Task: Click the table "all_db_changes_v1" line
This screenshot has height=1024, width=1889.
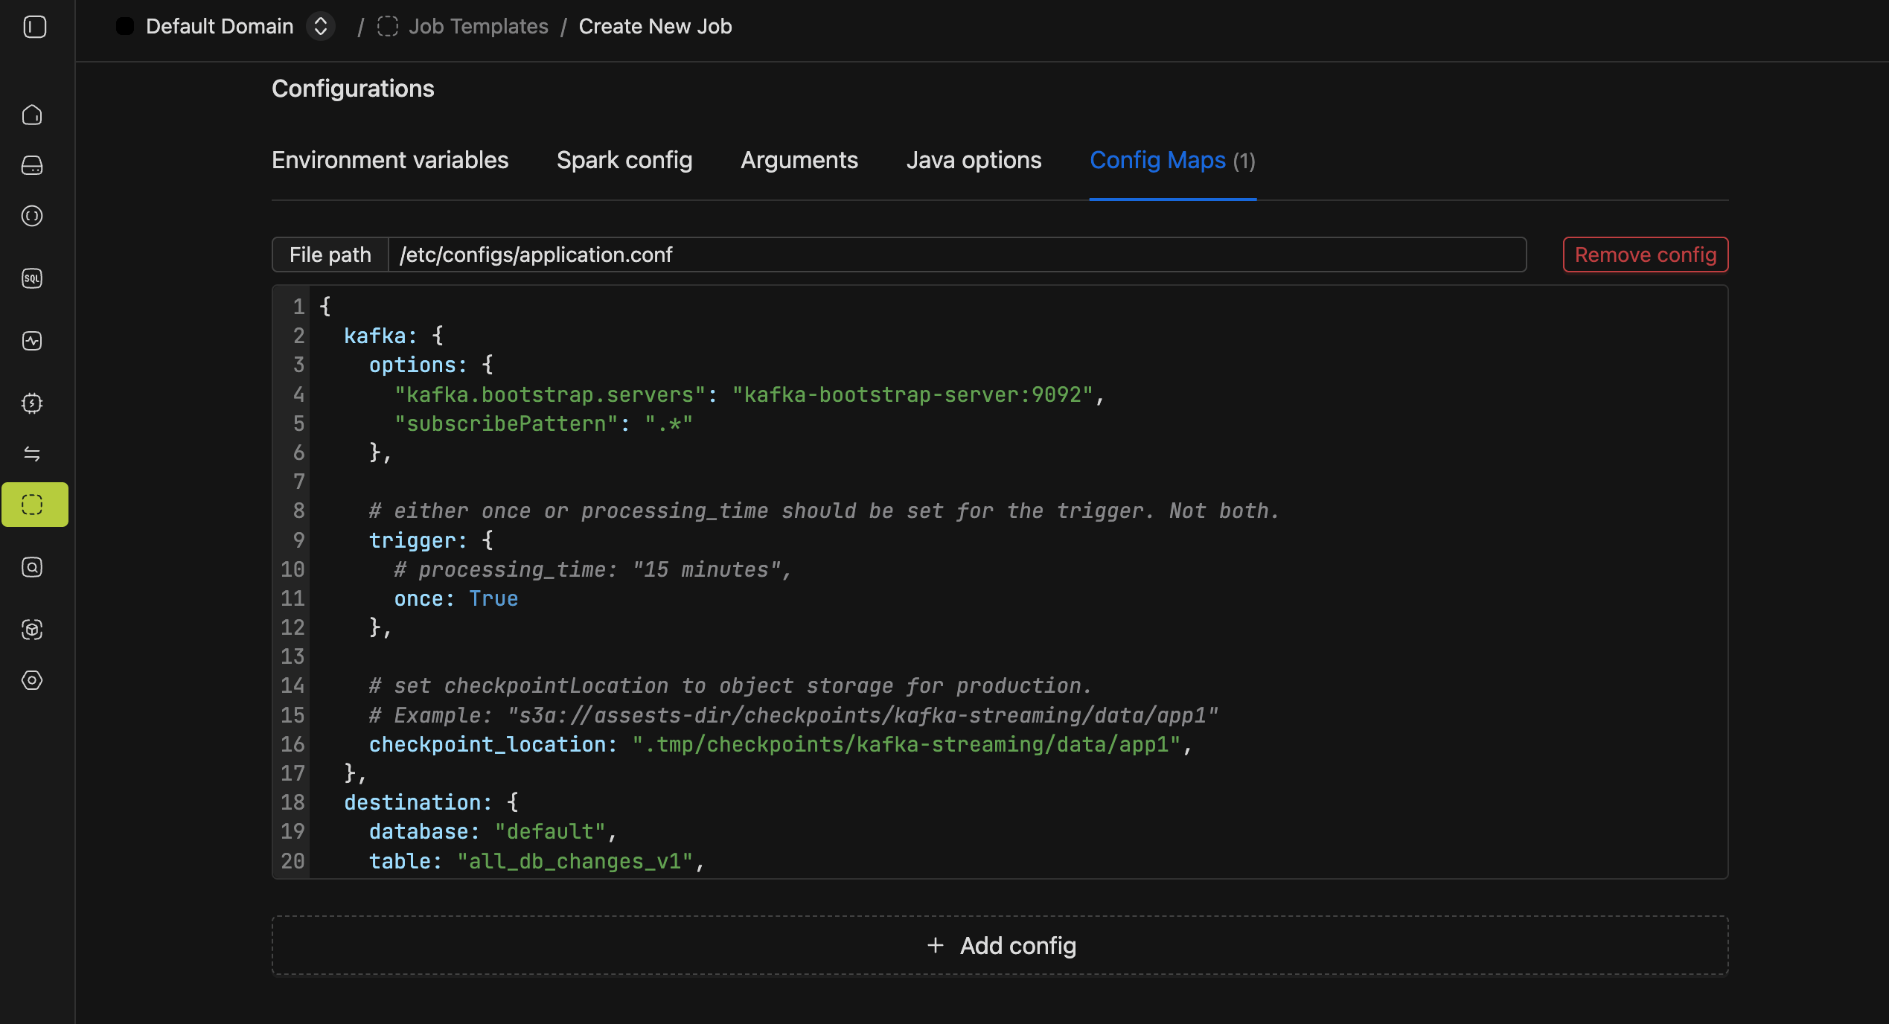Action: [x=537, y=861]
